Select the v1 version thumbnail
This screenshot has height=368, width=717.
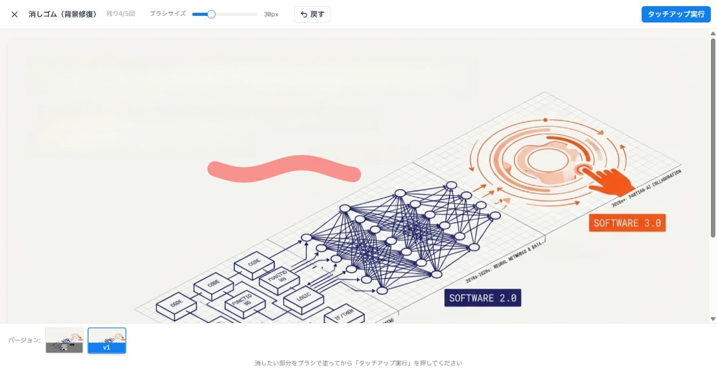[x=107, y=340]
